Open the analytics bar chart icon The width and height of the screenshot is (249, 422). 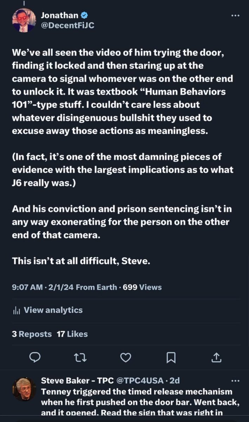17,310
